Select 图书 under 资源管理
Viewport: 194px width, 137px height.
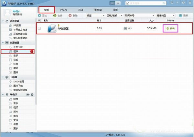click(x=16, y=73)
